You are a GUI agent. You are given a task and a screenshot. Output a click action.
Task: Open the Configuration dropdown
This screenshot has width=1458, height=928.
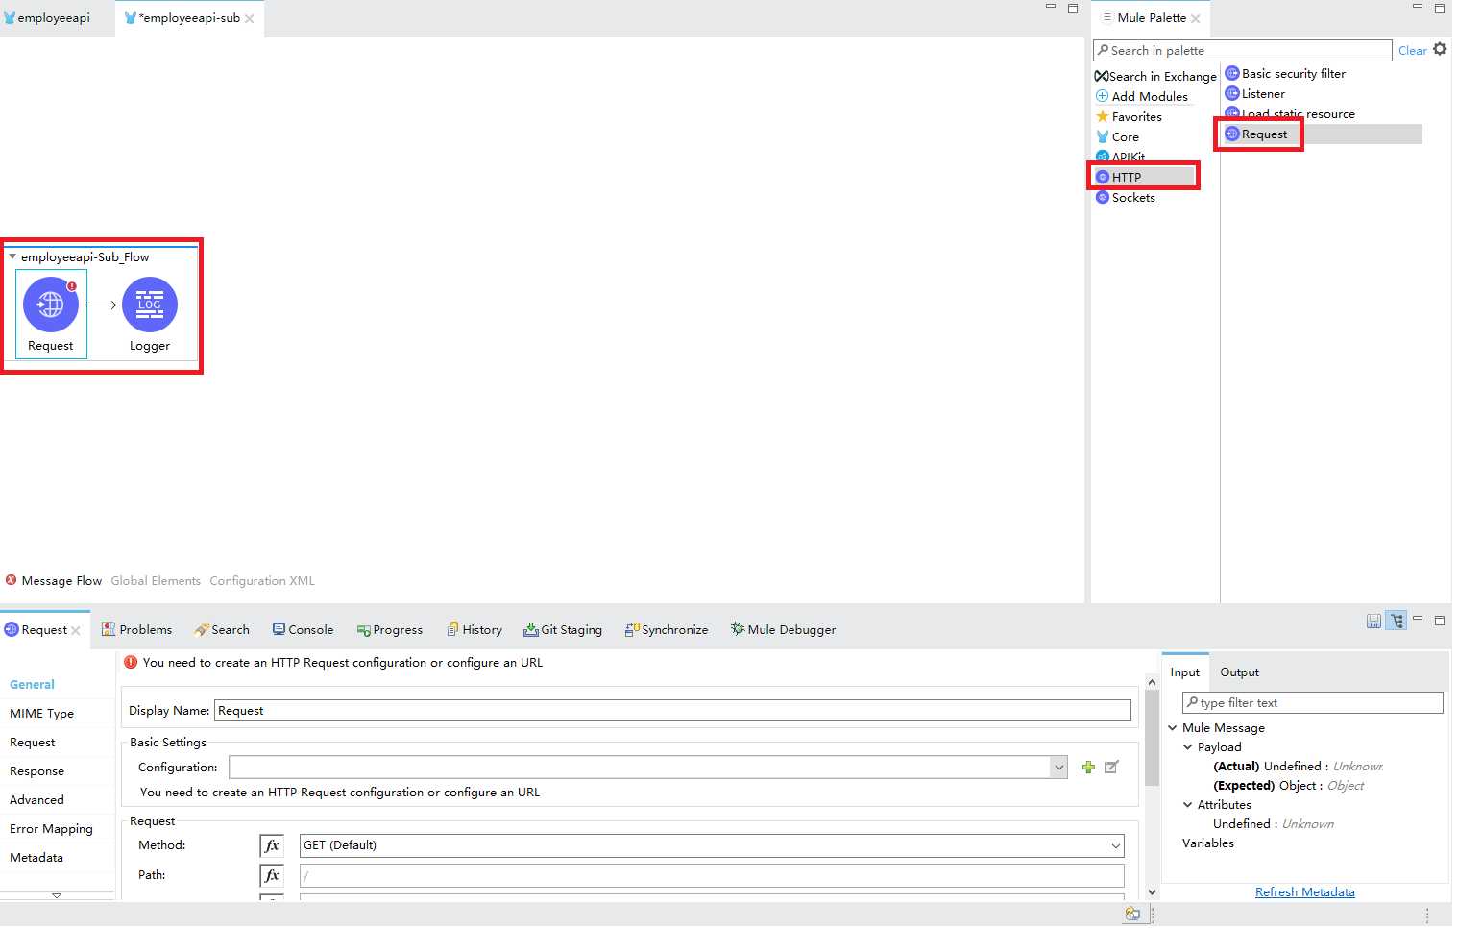pos(1058,767)
